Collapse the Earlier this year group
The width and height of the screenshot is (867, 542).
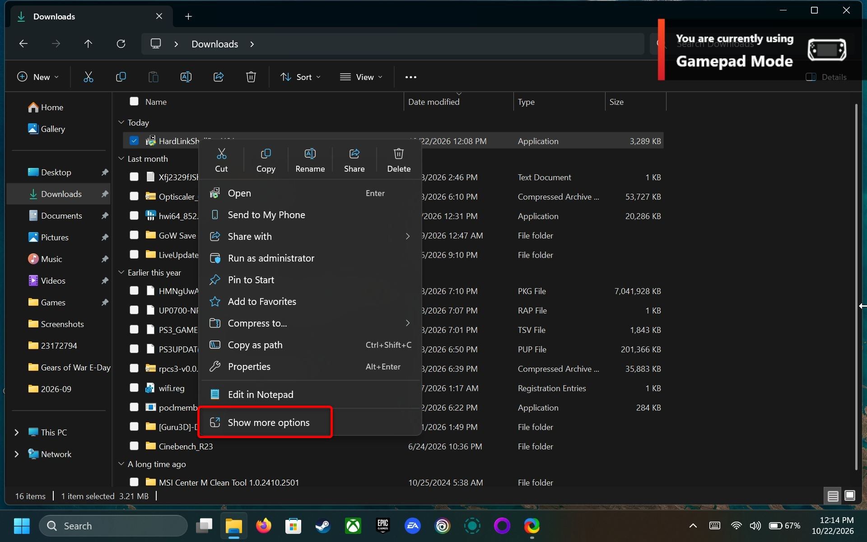[121, 272]
